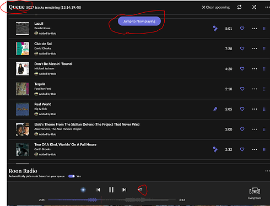270x206 pixels.
Task: Seek using the waveform progress bar
Action: (112, 200)
